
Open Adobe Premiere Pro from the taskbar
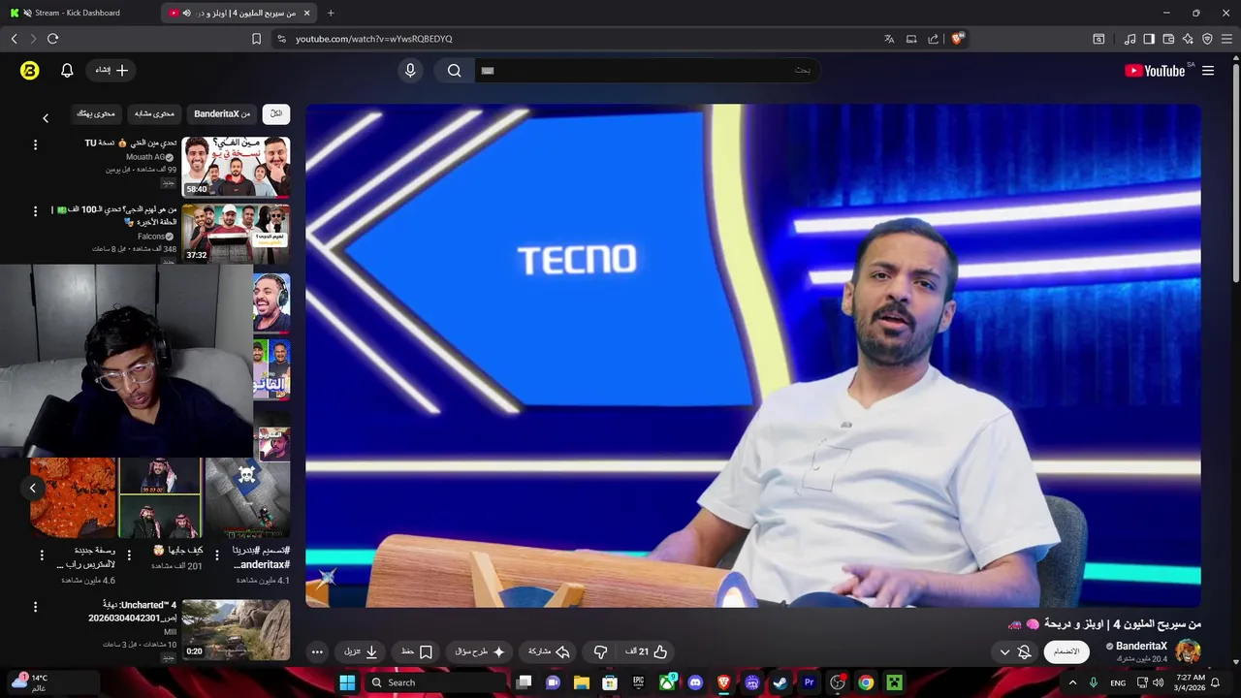pyautogui.click(x=809, y=682)
